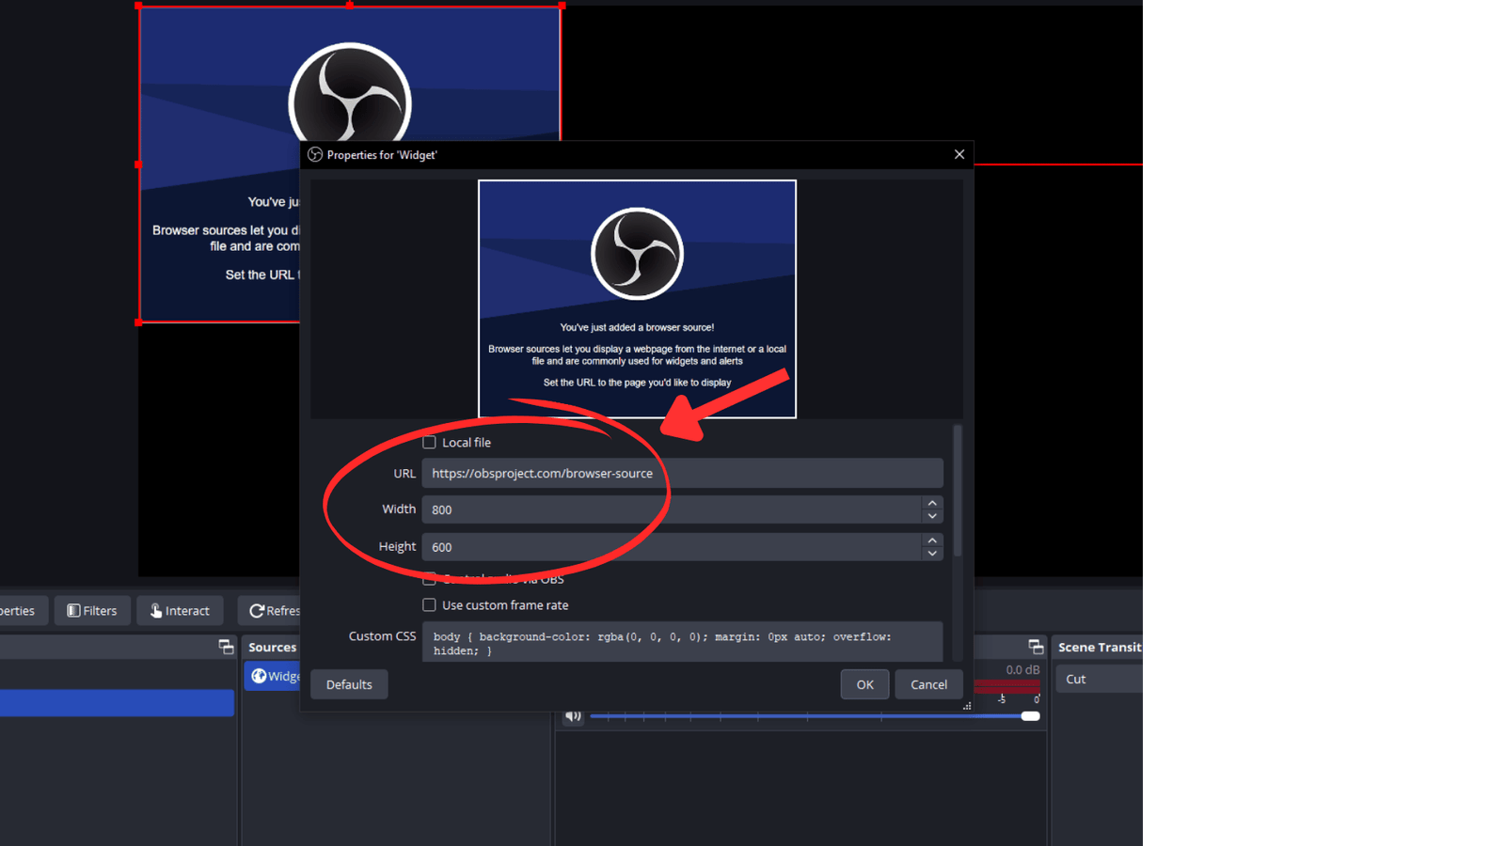Decrease the Width stepper value
This screenshot has height=846, width=1505.
932,516
